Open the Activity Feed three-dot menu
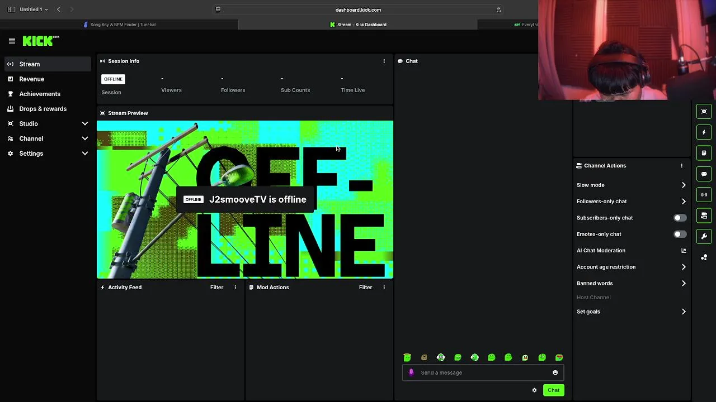 [x=235, y=287]
